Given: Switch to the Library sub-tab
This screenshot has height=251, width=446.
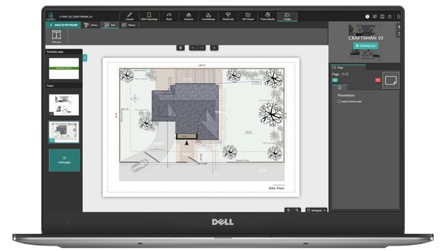Looking at the screenshot, I should (x=91, y=25).
